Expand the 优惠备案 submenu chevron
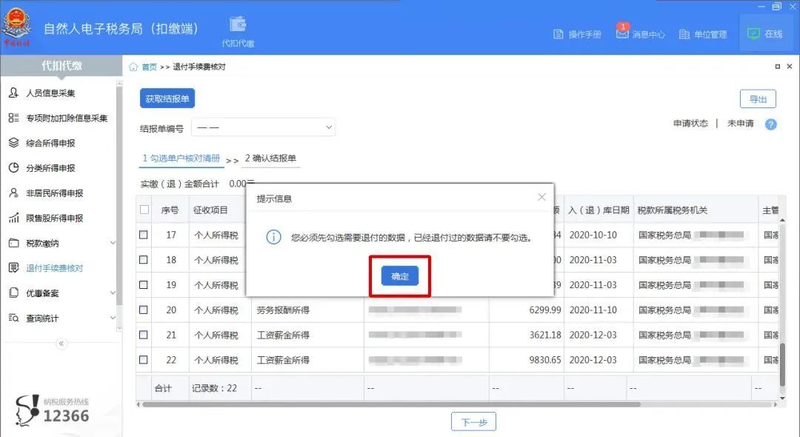The height and width of the screenshot is (437, 800). pos(113,293)
